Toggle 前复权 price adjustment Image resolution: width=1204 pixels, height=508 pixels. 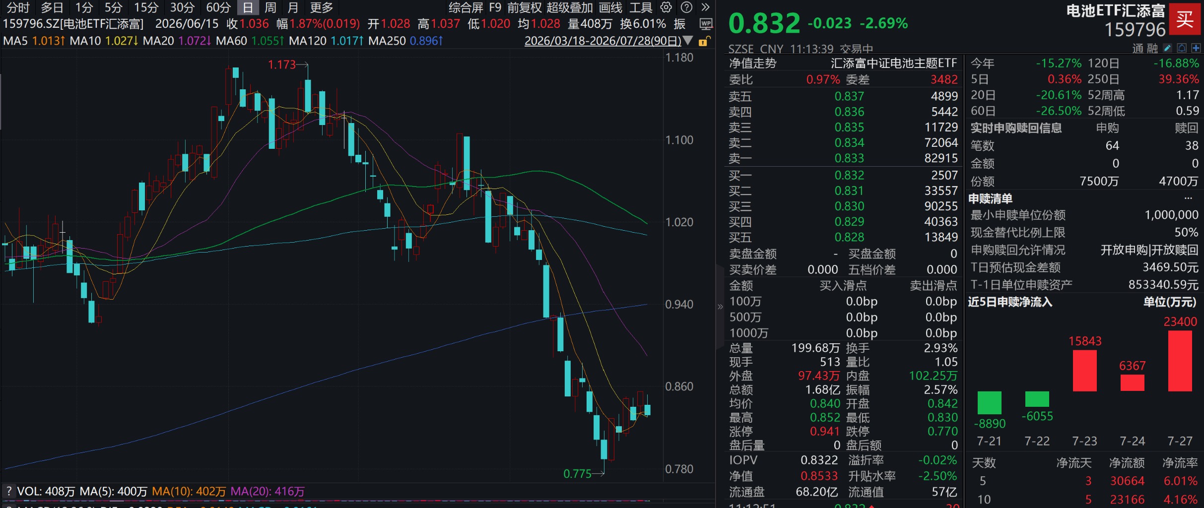pyautogui.click(x=524, y=7)
